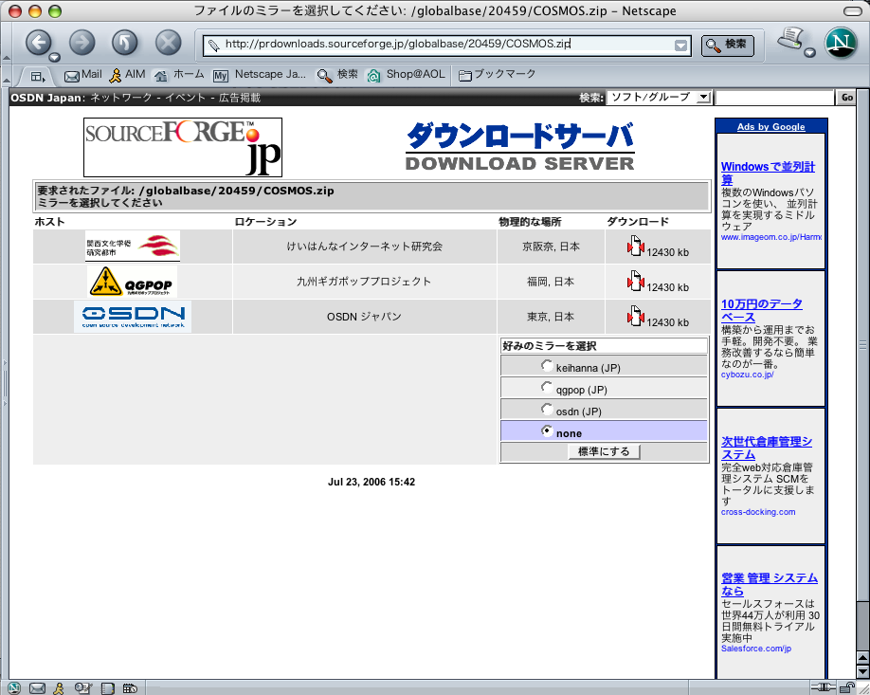870x695 pixels.
Task: Open the Composer icon in the status bar
Action: tap(83, 688)
